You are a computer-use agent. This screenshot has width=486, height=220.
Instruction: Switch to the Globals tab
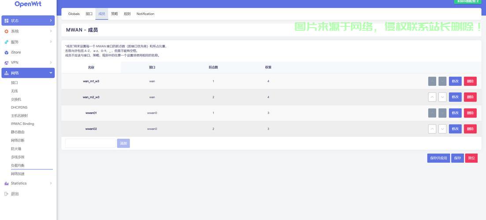coord(74,14)
